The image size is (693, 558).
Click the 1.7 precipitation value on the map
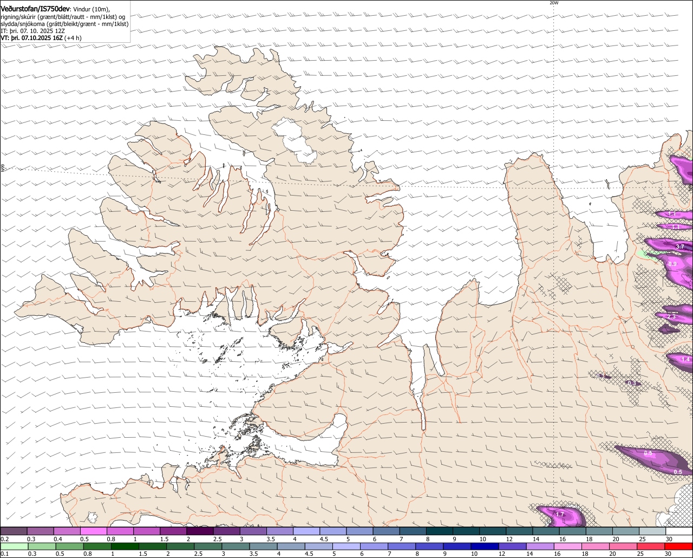(x=560, y=514)
